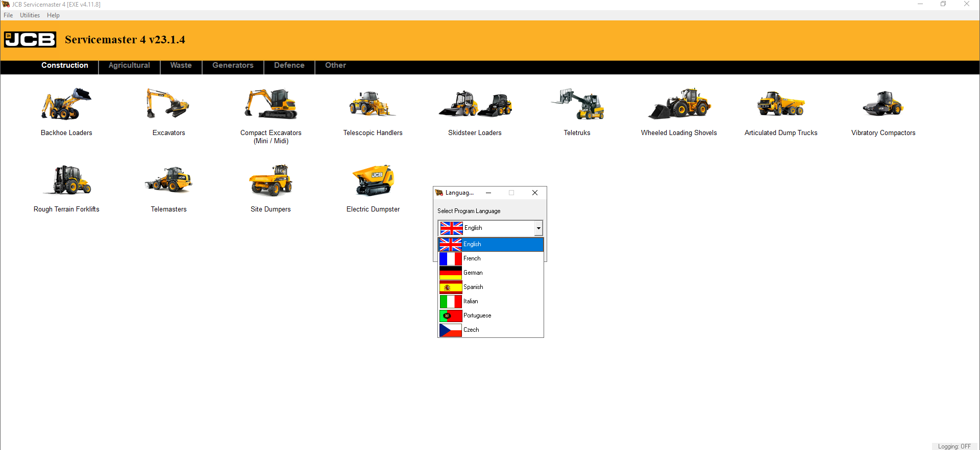Select the Electric Dumpster icon
The width and height of the screenshot is (980, 450).
tap(373, 181)
